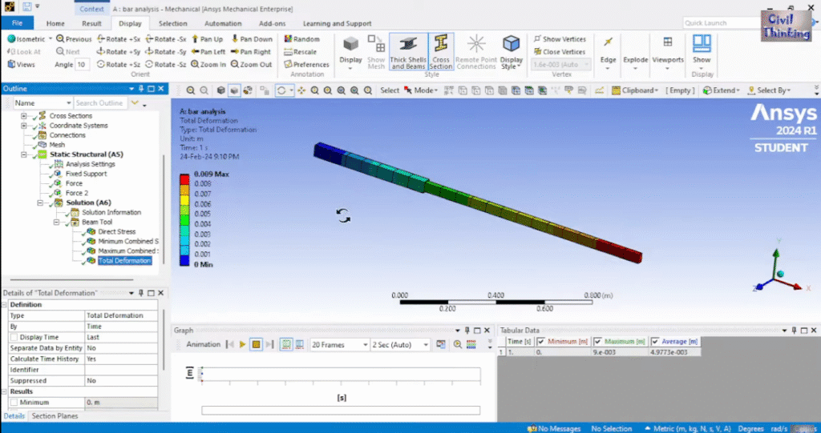Toggle the Show Vertices checkbox
The image size is (821, 433).
pyautogui.click(x=536, y=38)
